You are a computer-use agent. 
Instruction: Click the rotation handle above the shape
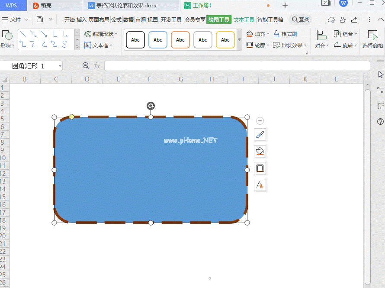pos(151,106)
